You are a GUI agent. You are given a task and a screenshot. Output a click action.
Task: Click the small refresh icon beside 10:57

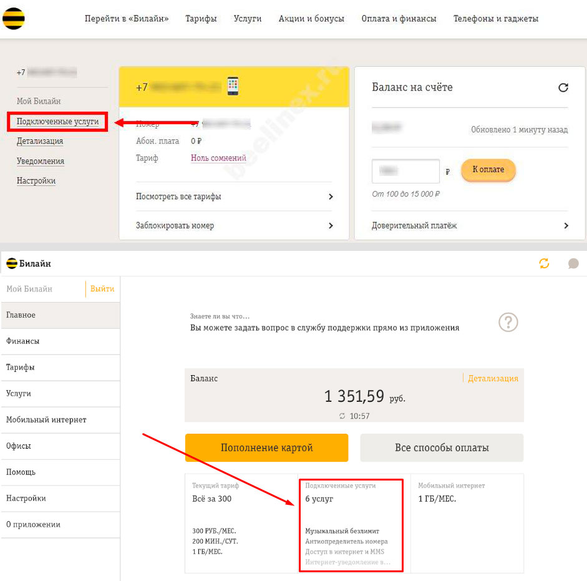coord(342,416)
